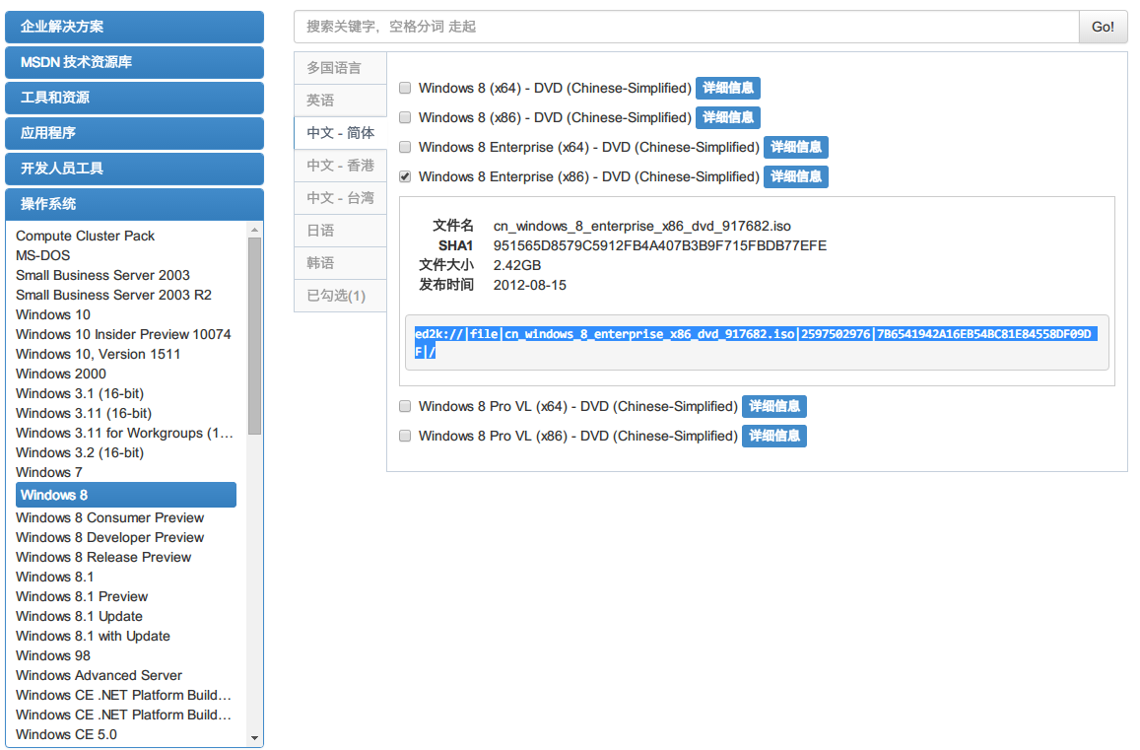Select Windows 3.2 (16-bit)

[80, 452]
